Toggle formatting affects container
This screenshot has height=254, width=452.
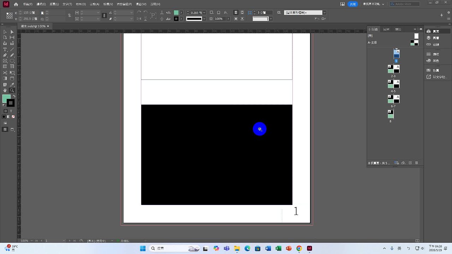tap(5, 111)
